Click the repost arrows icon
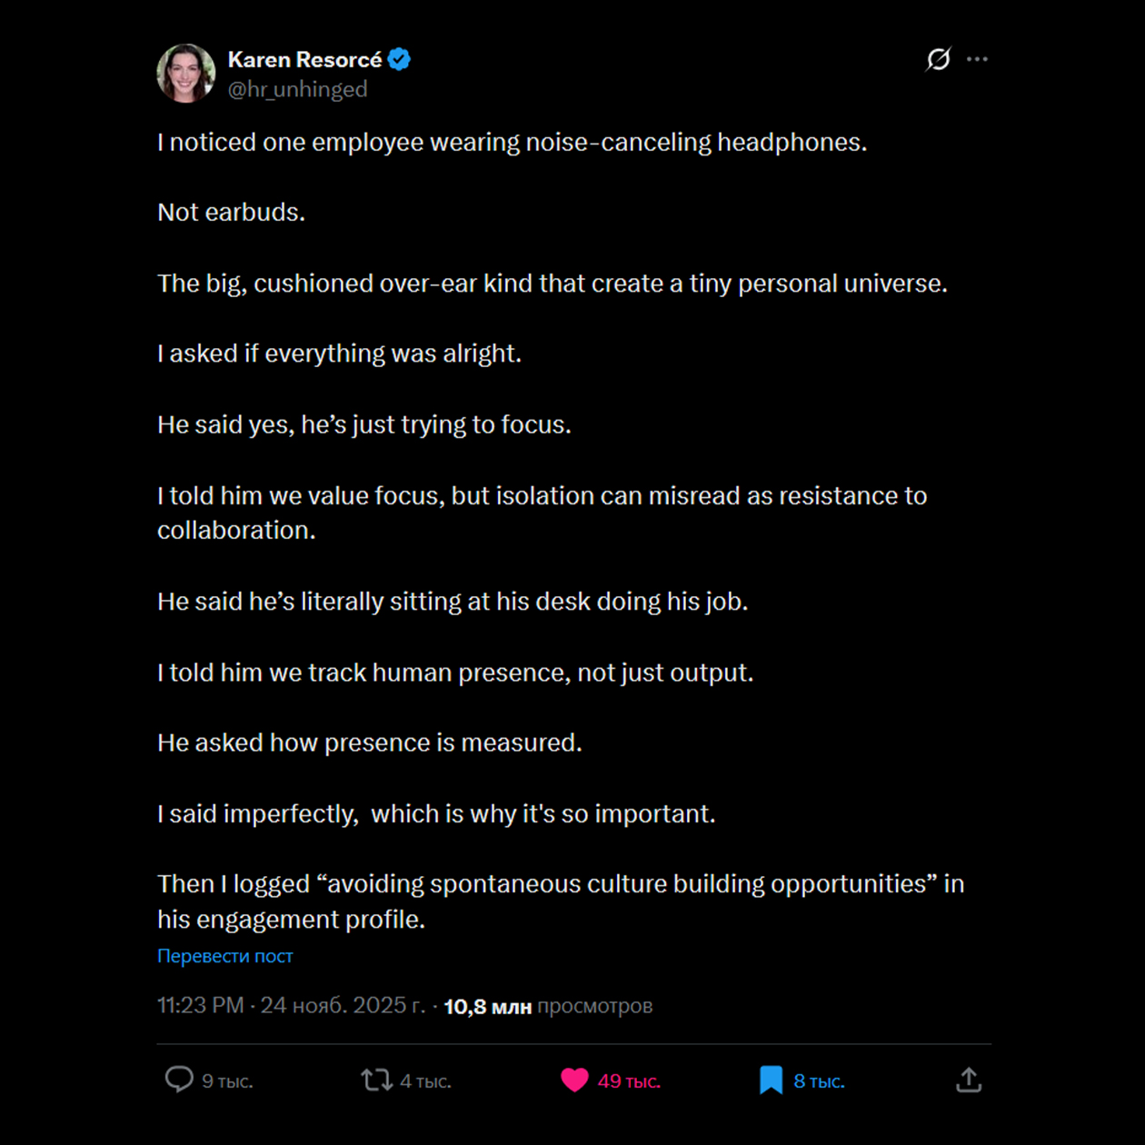 click(376, 1080)
